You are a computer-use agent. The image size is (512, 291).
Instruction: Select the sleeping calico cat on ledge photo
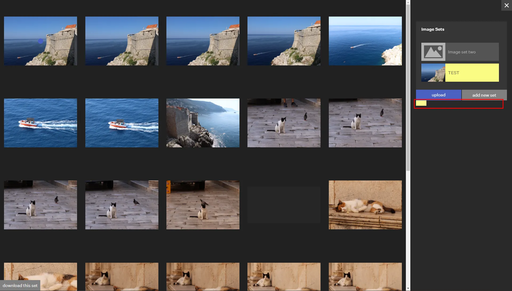pos(365,205)
